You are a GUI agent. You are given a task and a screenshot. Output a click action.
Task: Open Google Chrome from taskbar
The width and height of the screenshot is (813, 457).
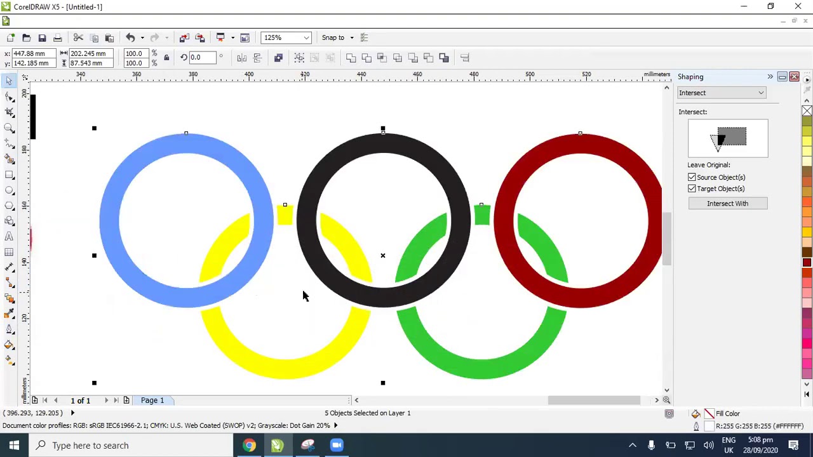pyautogui.click(x=249, y=445)
